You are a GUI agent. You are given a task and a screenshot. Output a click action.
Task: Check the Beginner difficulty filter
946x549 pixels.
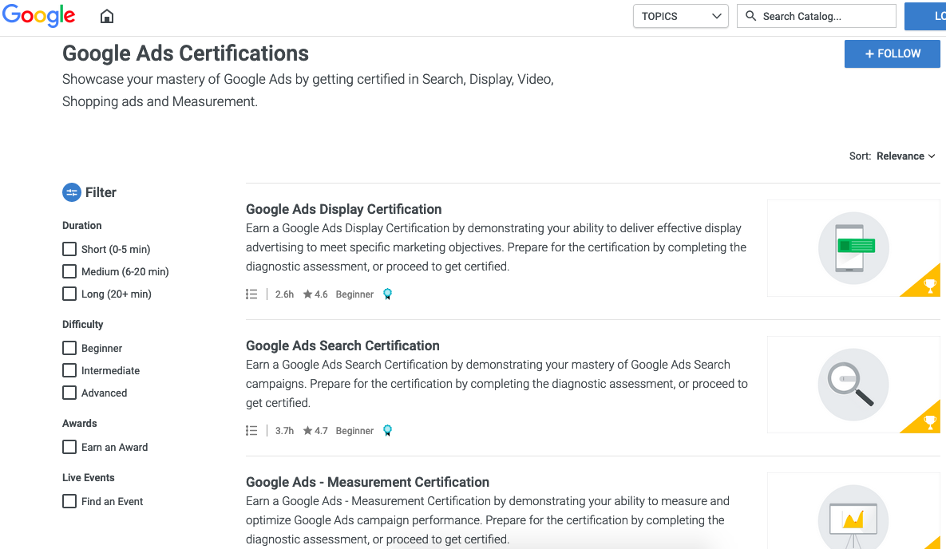click(69, 348)
